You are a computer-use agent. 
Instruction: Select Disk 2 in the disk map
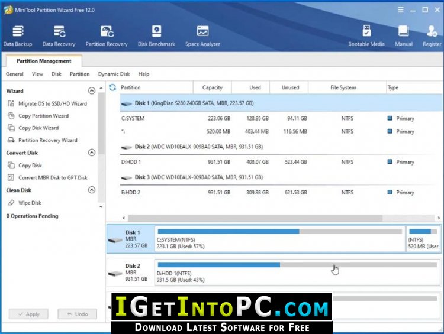tap(131, 273)
